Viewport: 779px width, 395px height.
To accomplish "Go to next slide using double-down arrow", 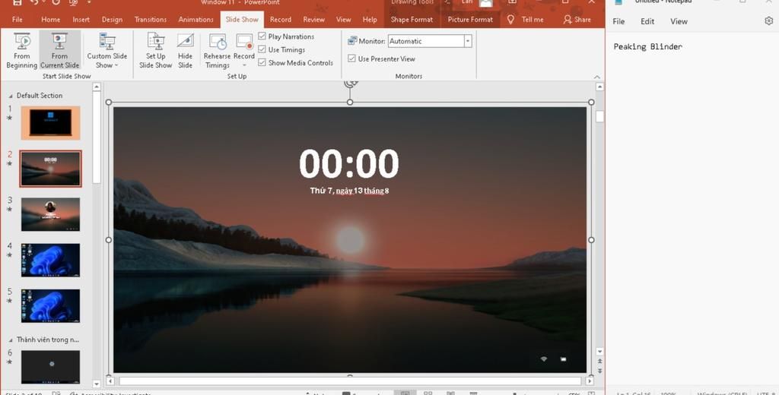I will point(599,370).
